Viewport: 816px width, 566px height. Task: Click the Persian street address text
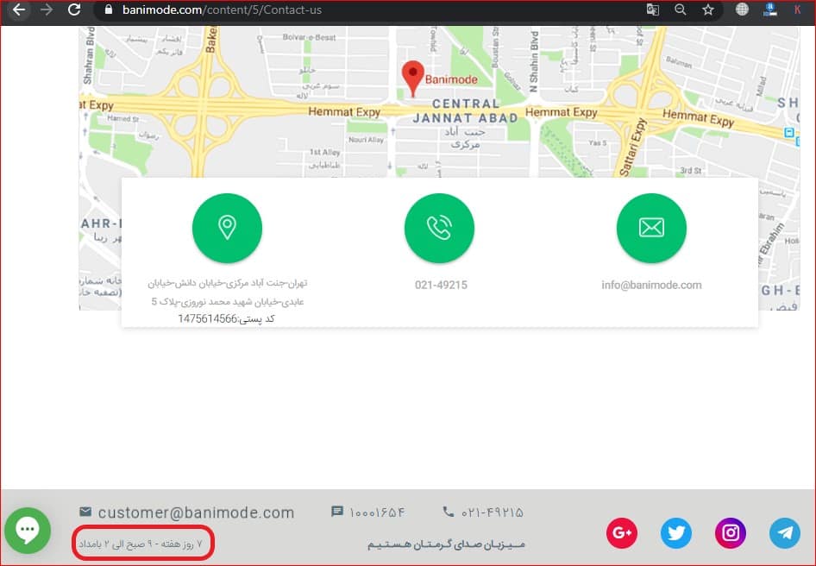228,292
